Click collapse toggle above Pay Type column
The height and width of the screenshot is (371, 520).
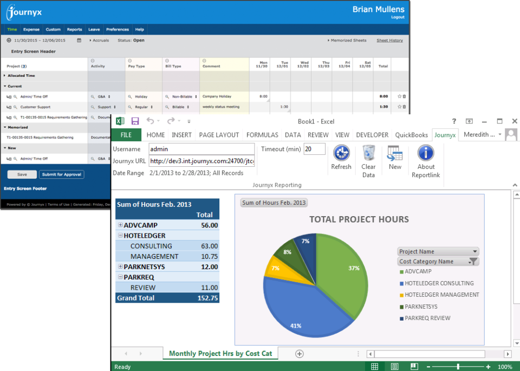tap(129, 61)
